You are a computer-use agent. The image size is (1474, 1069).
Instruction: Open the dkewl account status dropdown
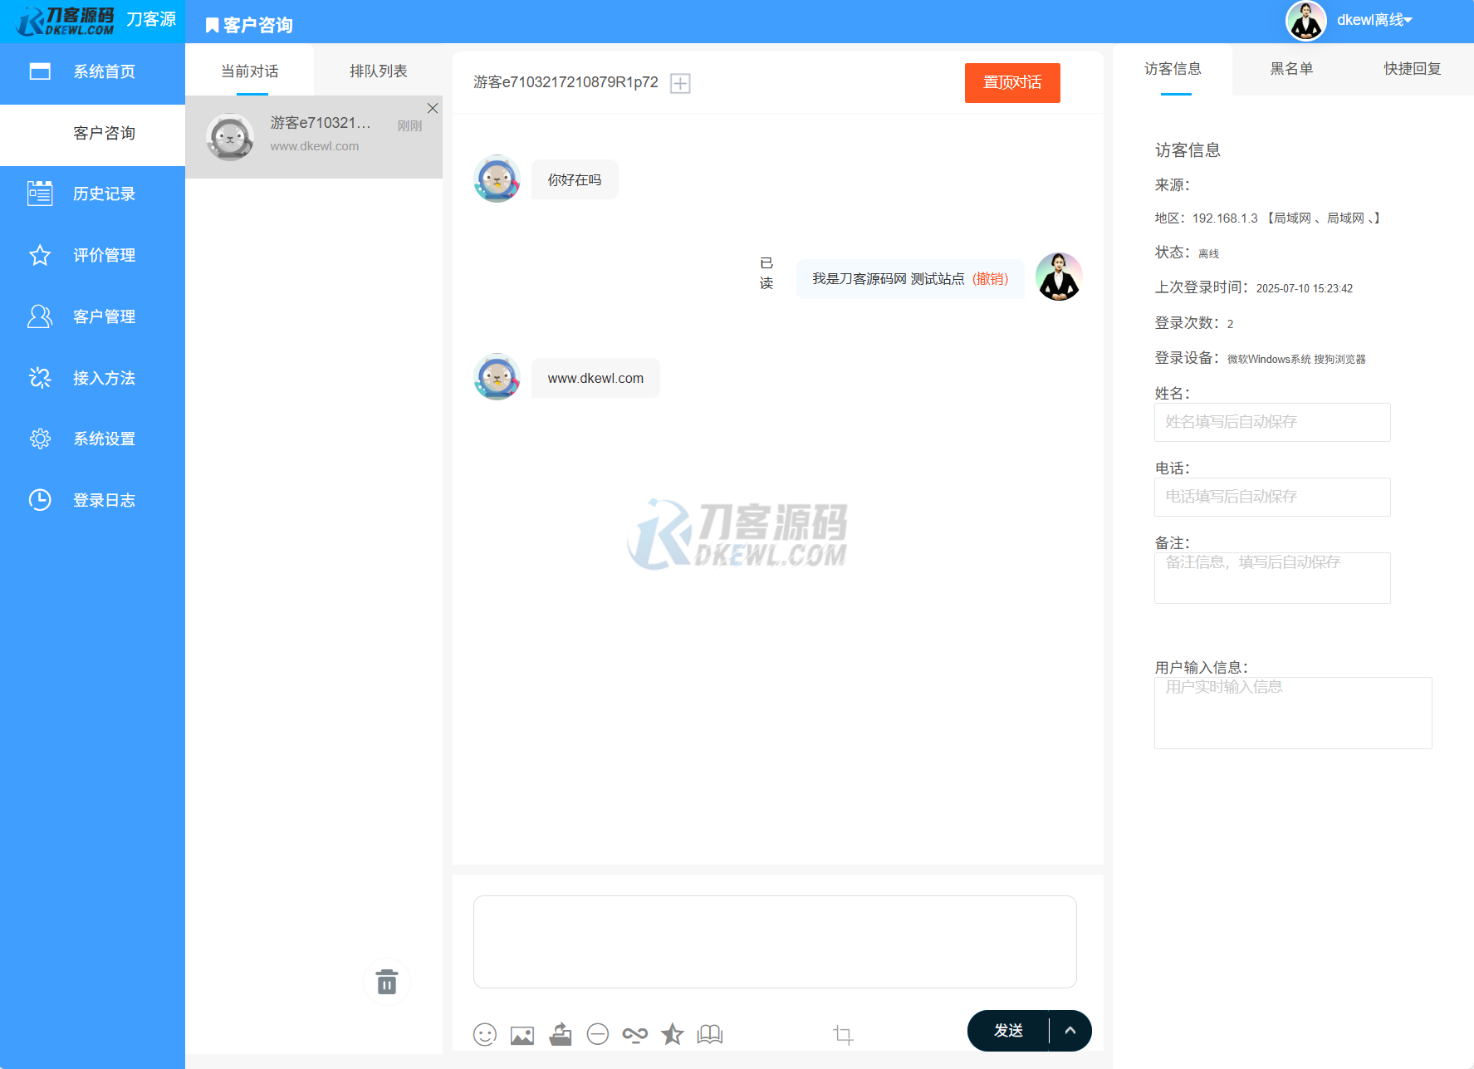(1374, 20)
